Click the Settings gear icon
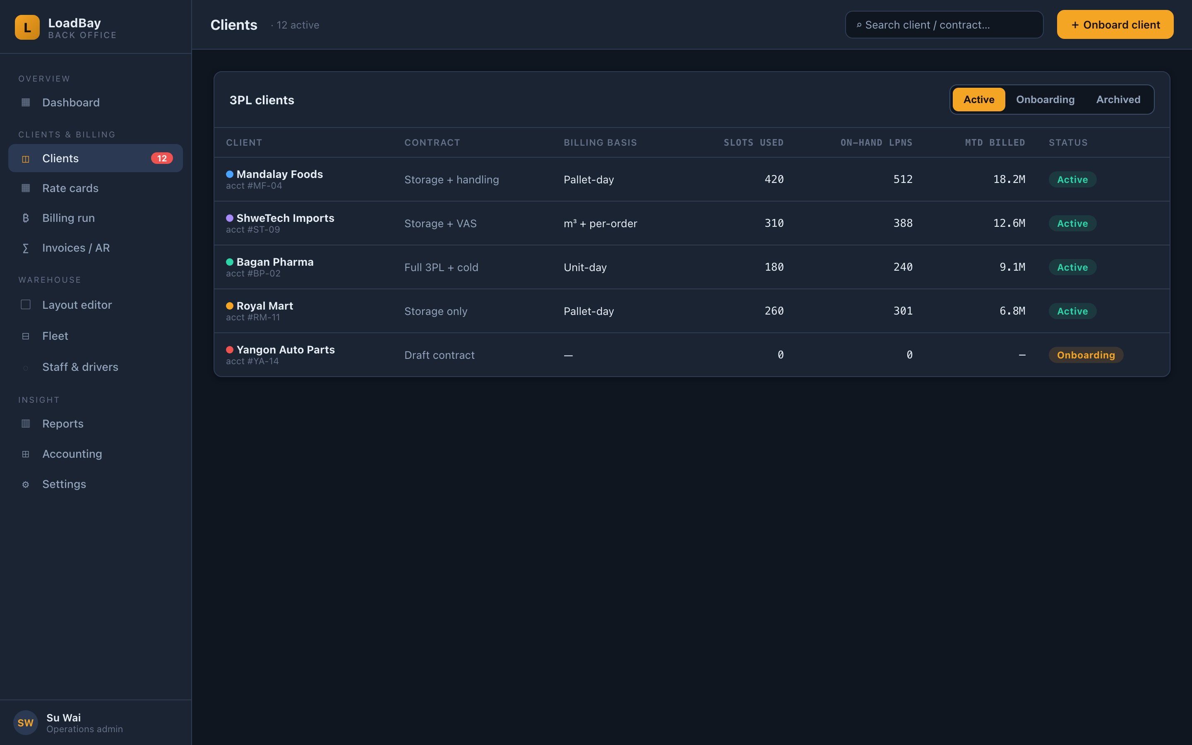Screen dimensions: 1192x745 26,484
